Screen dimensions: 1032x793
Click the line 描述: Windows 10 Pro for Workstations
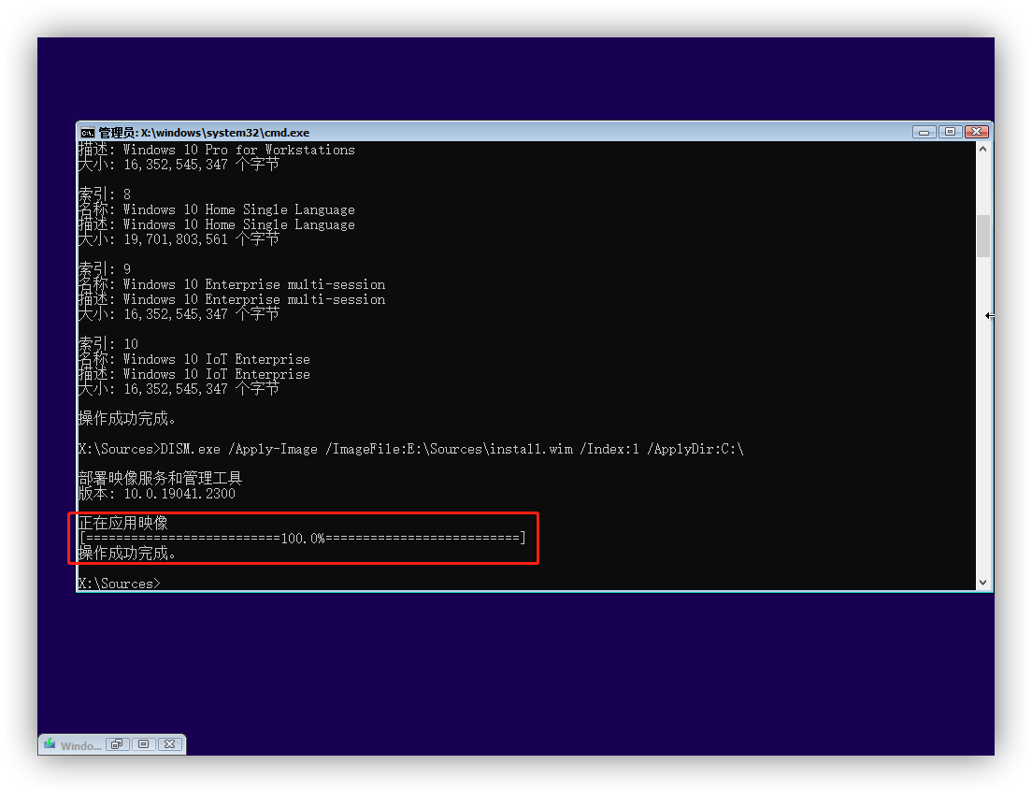[217, 150]
